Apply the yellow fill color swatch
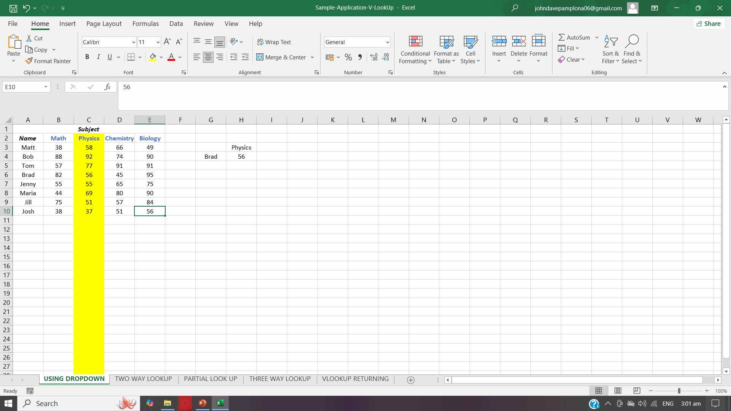The width and height of the screenshot is (731, 411). tap(153, 57)
